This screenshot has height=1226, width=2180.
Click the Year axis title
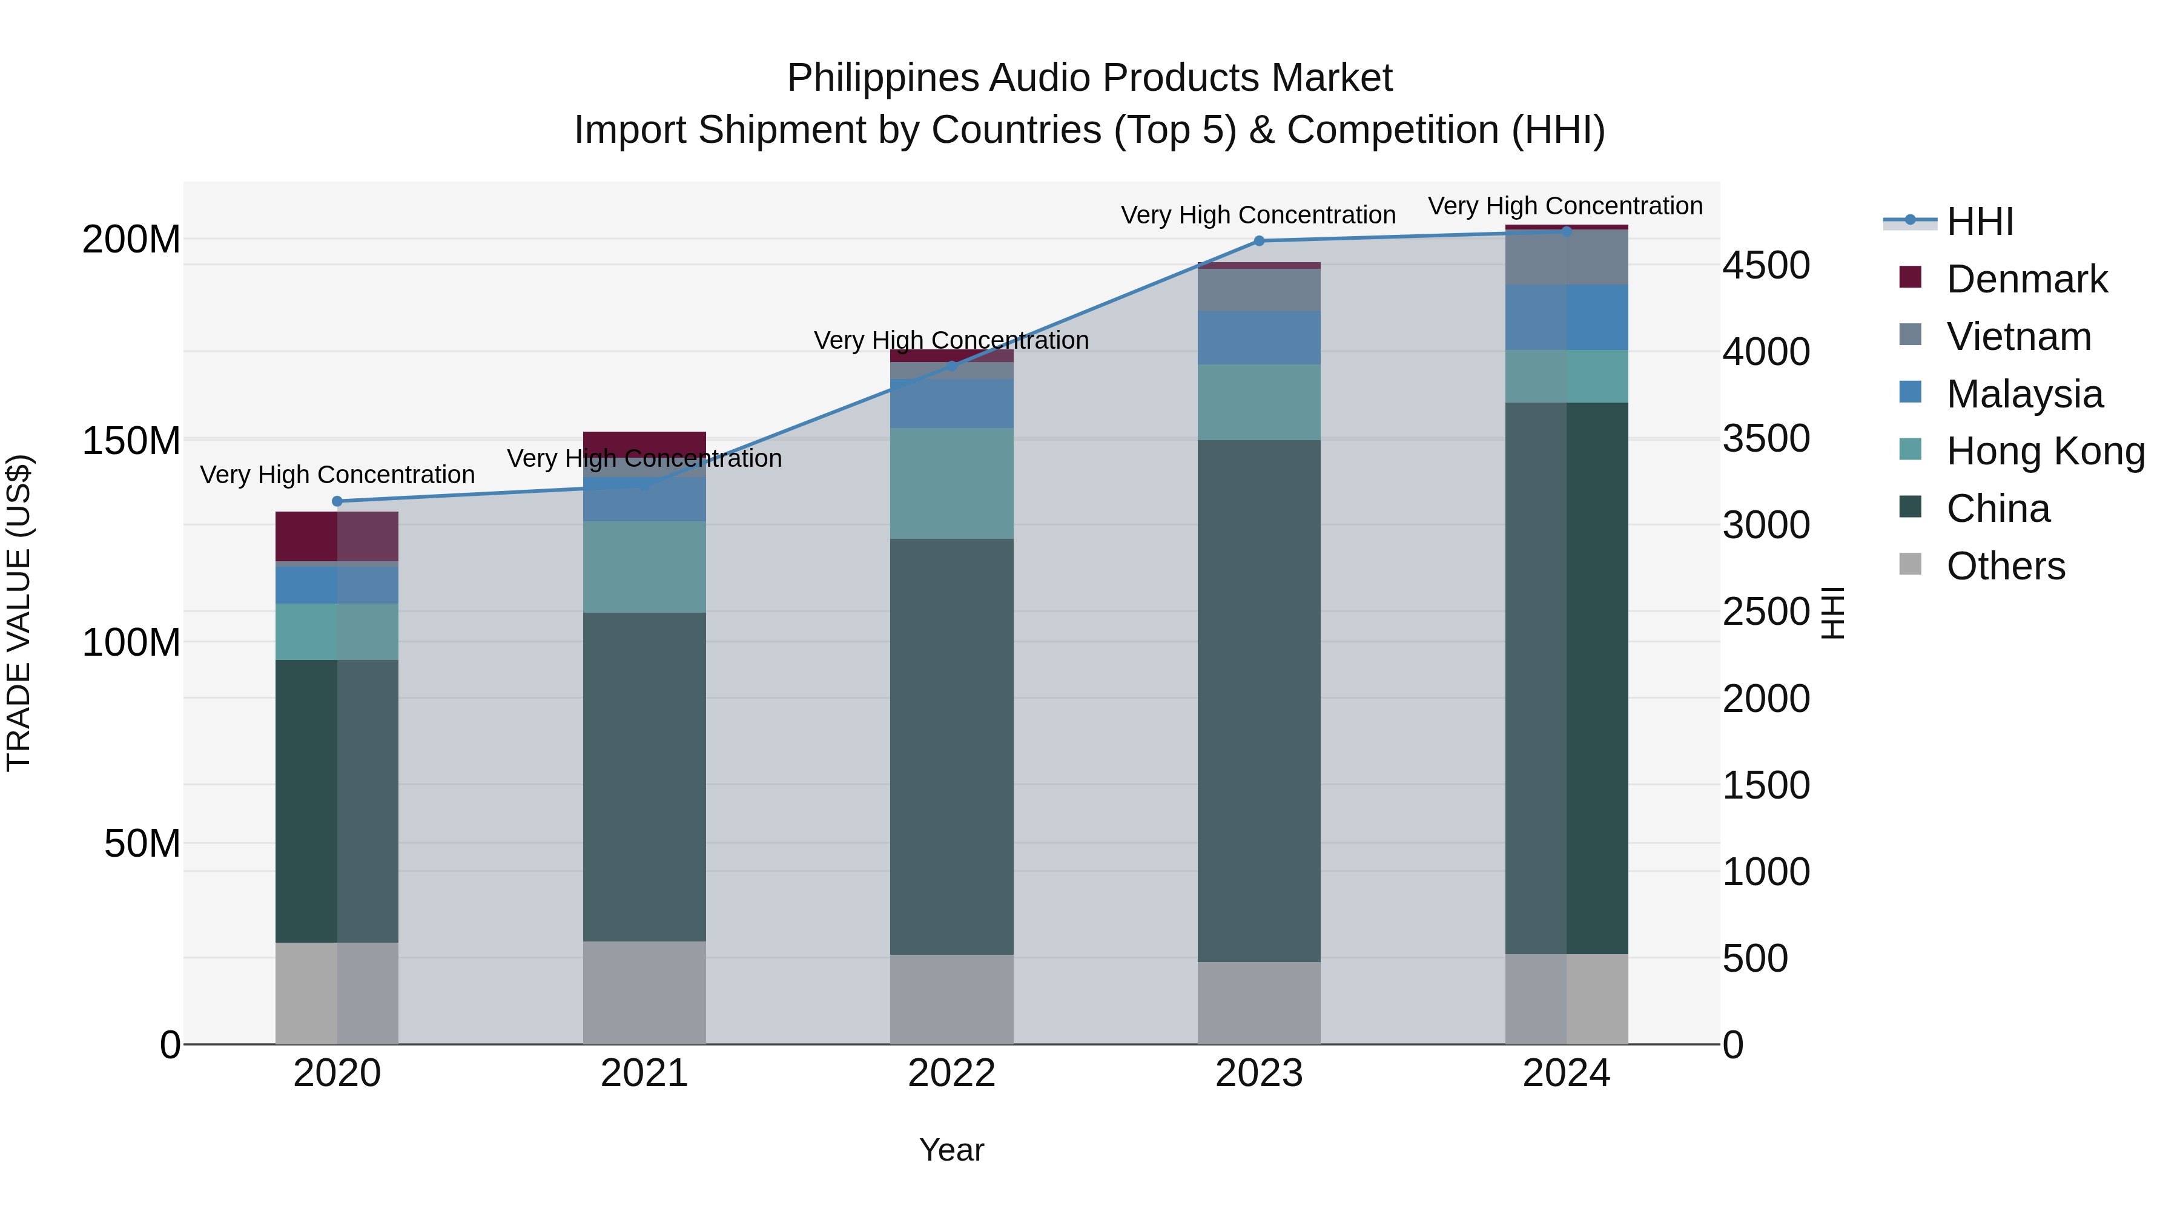coord(951,1150)
